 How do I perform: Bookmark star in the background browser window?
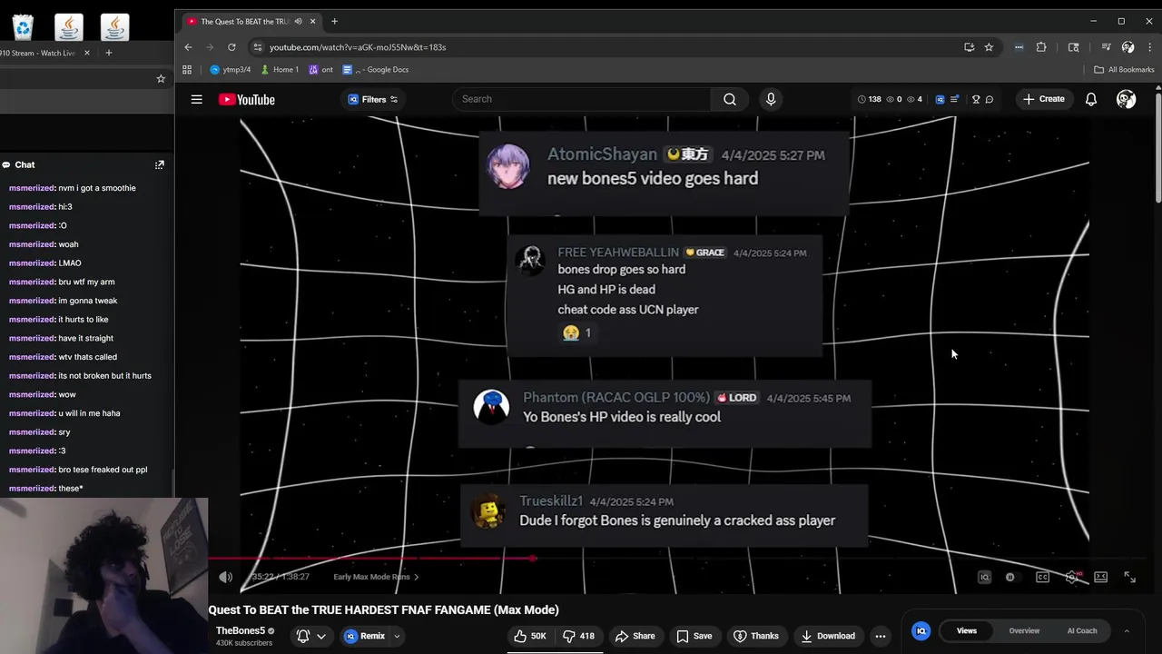coord(161,78)
